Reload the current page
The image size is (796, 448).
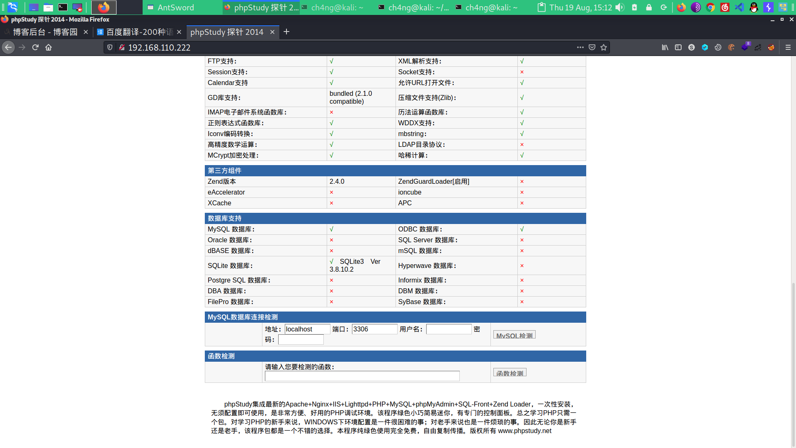pyautogui.click(x=35, y=47)
